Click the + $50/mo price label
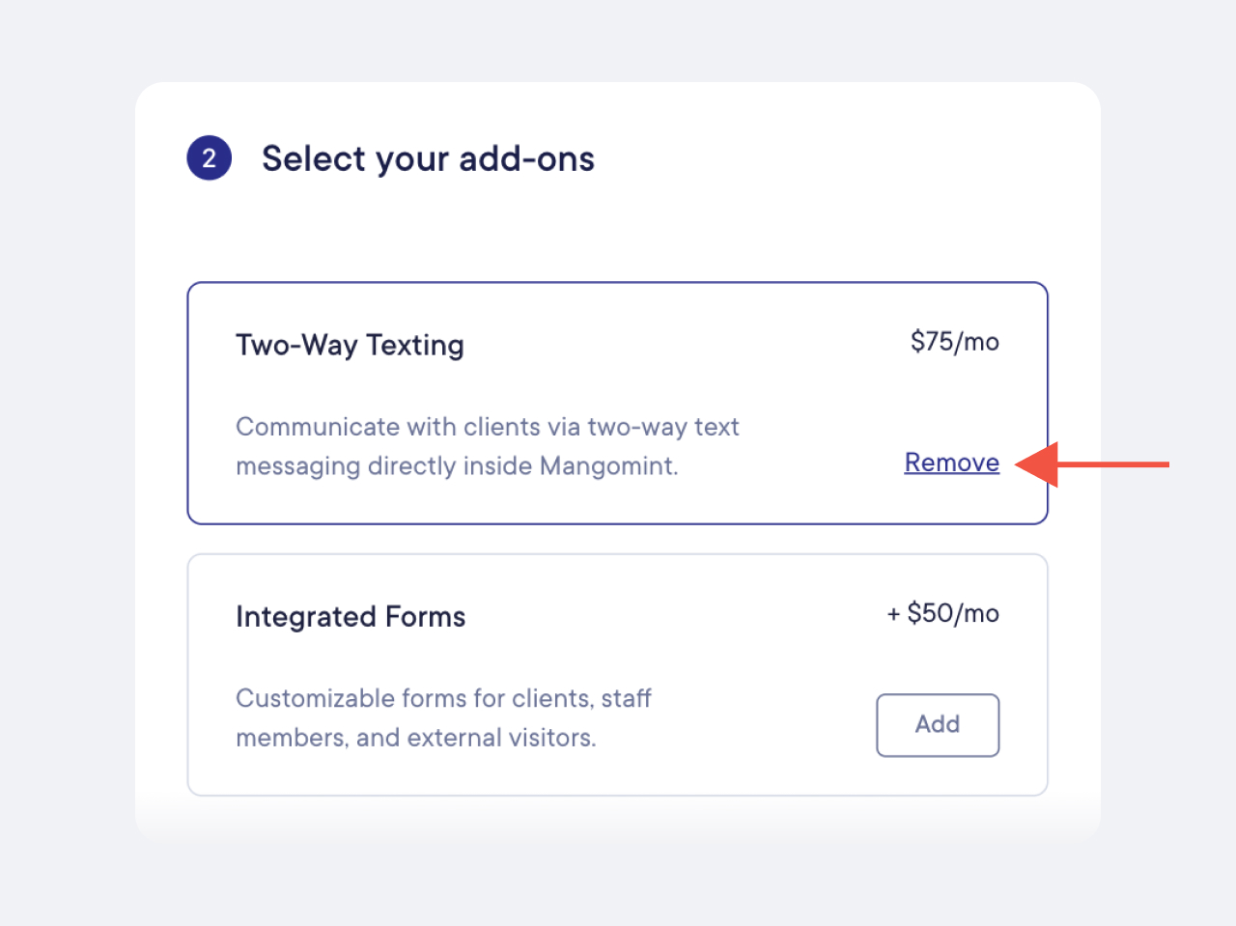This screenshot has height=926, width=1236. click(942, 613)
